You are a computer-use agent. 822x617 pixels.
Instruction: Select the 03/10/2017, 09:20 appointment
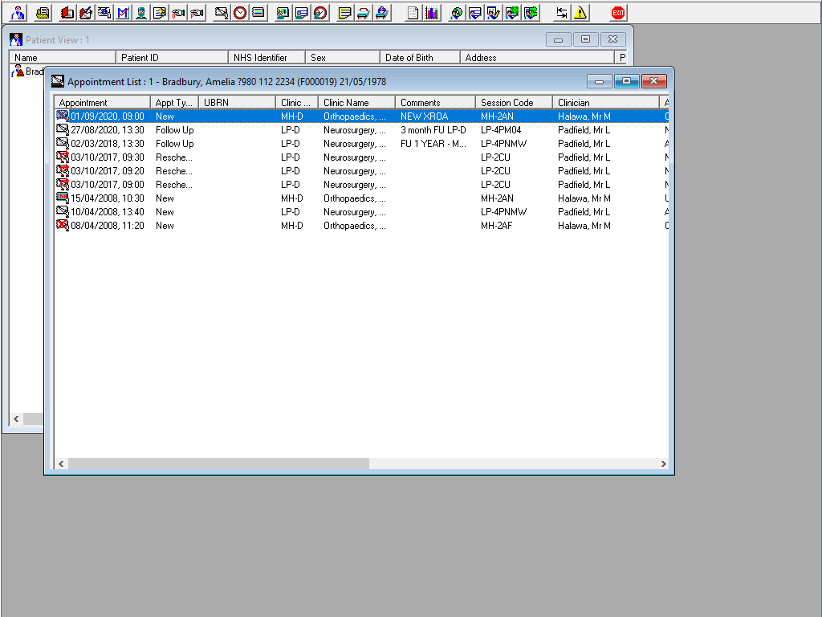(362, 170)
